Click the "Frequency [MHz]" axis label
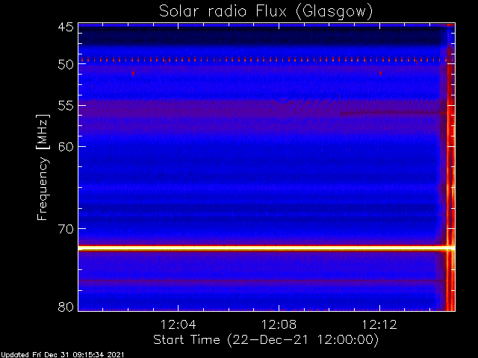 point(43,167)
